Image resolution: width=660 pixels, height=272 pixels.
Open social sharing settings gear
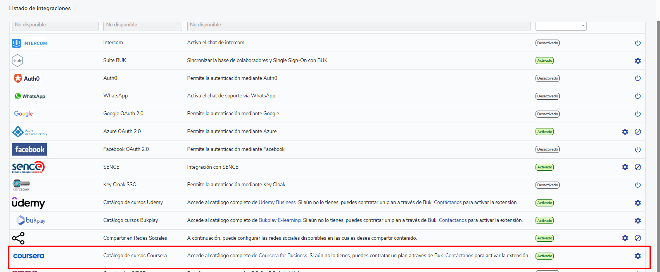point(625,238)
